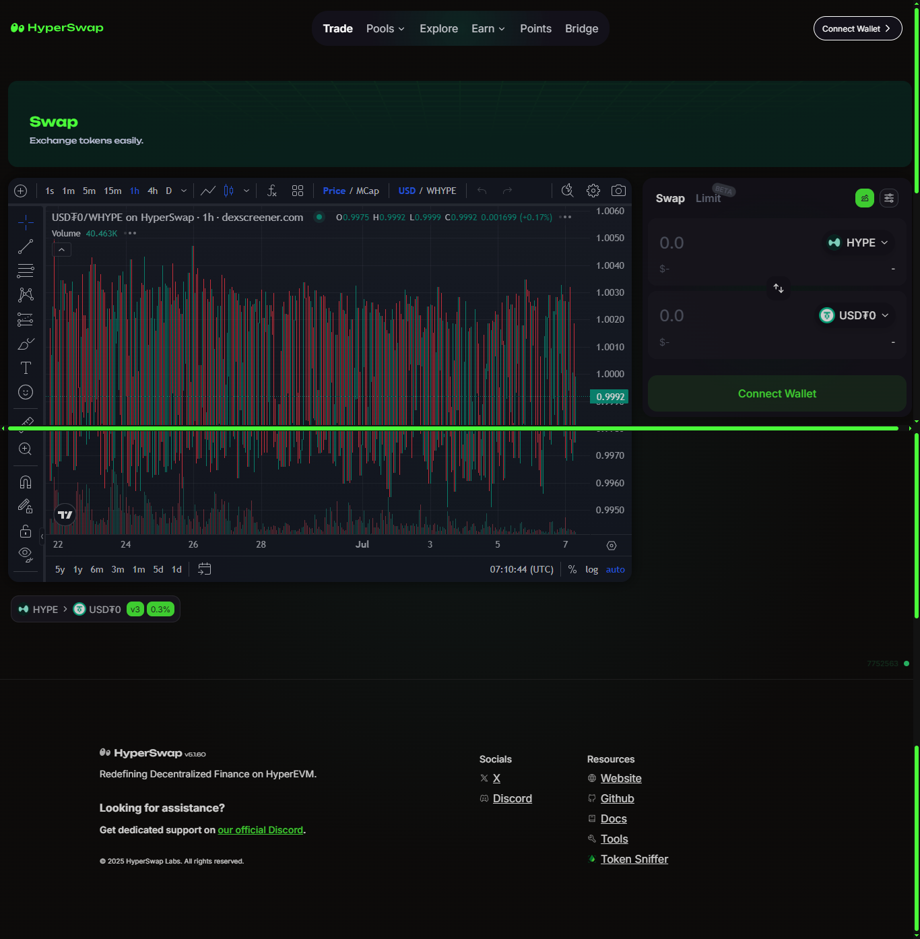Switch to the Limit tab
Screen dimensions: 920x939
point(708,198)
